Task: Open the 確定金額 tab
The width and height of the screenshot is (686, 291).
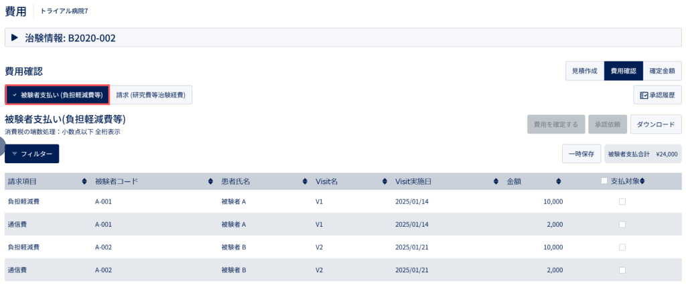Action: 662,71
